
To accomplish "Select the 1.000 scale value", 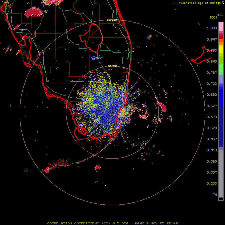I will click(x=212, y=28).
